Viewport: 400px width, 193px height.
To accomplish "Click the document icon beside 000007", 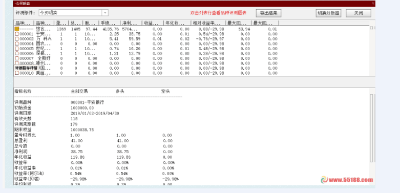I will 17,58.
